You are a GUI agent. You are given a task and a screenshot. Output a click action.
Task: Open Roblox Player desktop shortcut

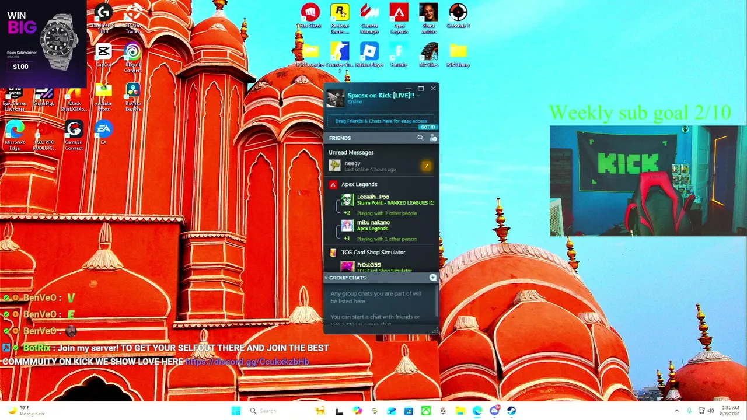click(369, 54)
